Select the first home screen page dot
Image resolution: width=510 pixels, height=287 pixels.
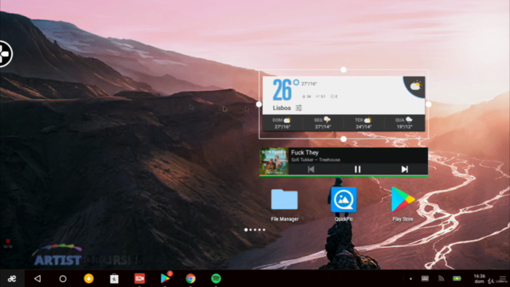point(246,230)
